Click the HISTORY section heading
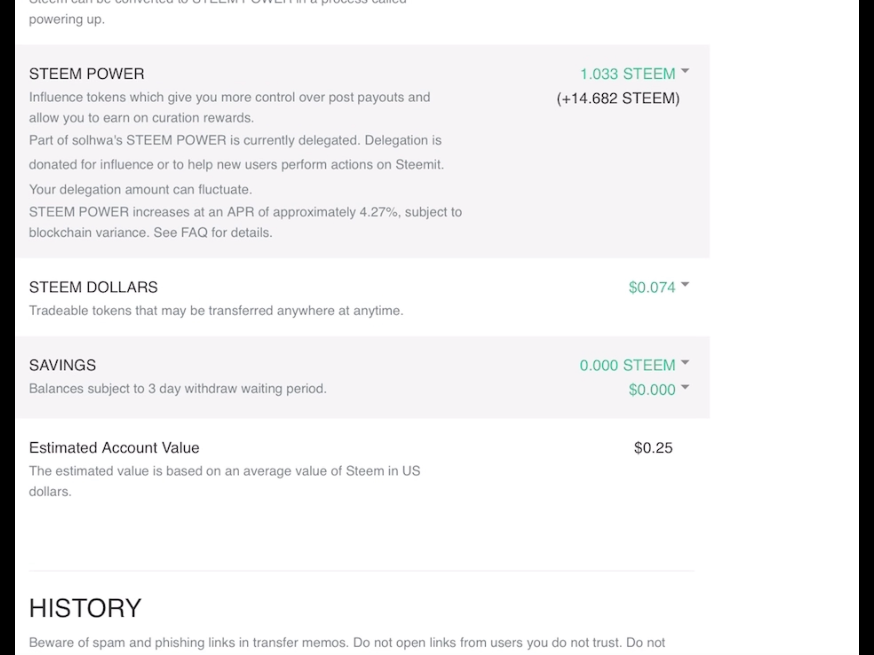 pos(85,608)
